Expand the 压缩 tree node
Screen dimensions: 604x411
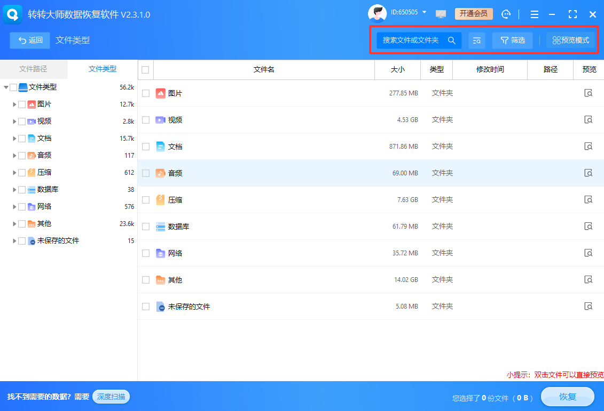pyautogui.click(x=14, y=173)
